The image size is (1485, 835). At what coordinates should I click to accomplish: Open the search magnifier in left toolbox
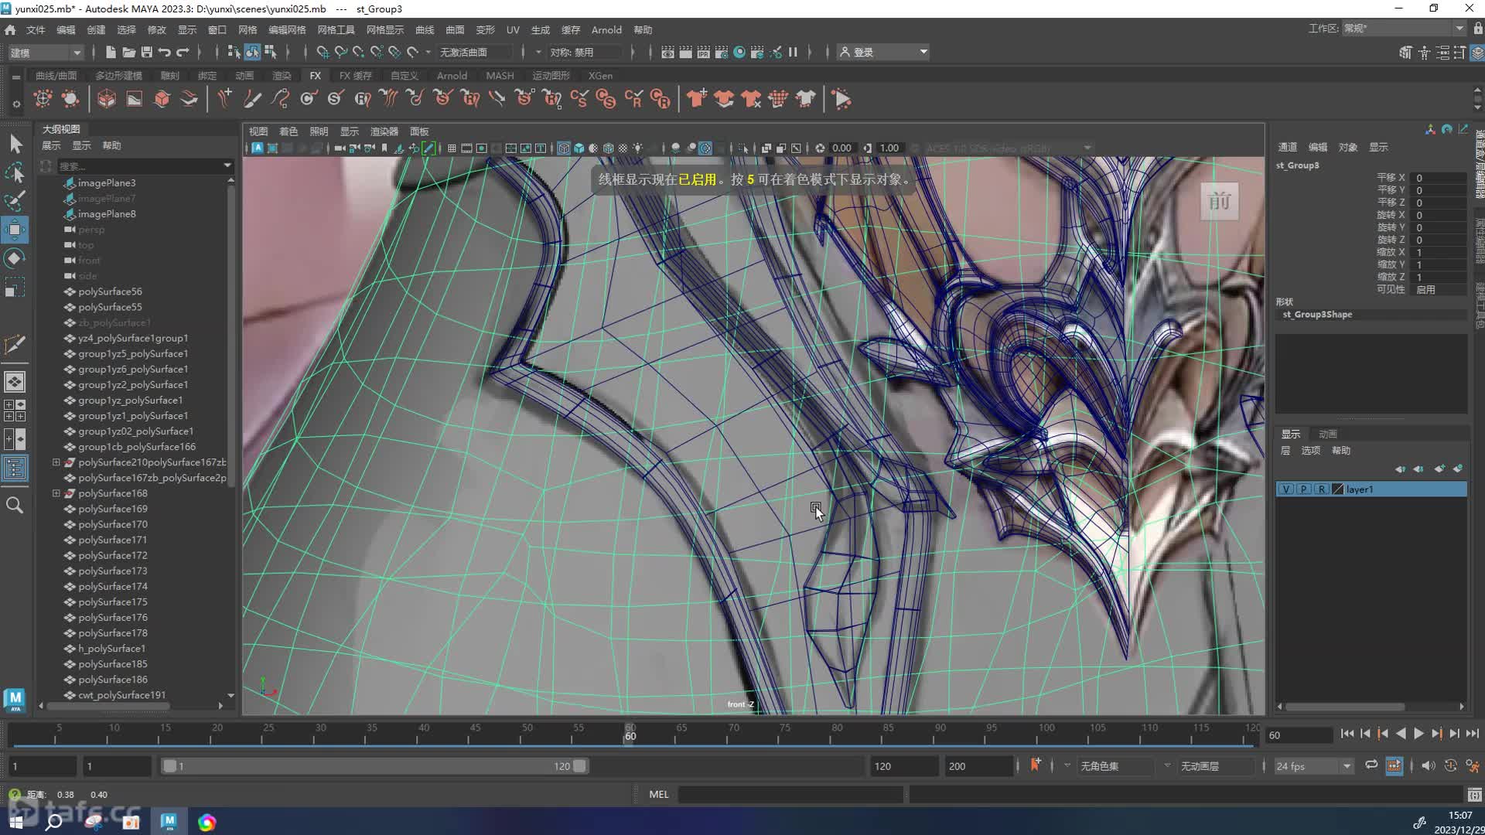(15, 506)
